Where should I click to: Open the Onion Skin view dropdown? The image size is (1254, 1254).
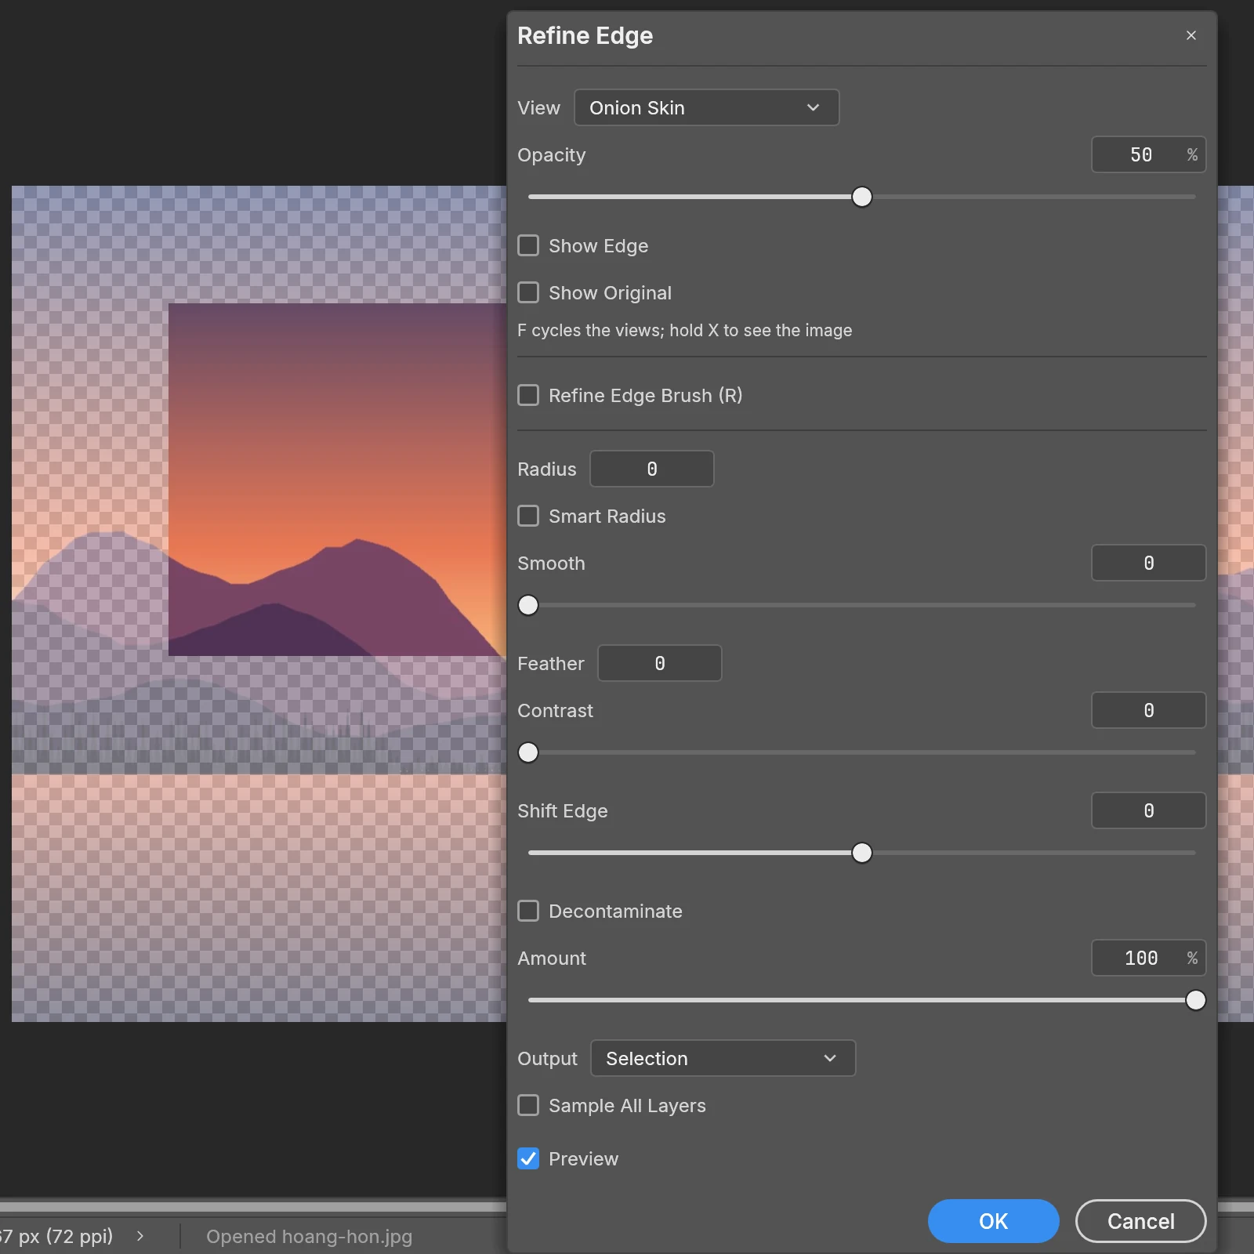tap(706, 107)
